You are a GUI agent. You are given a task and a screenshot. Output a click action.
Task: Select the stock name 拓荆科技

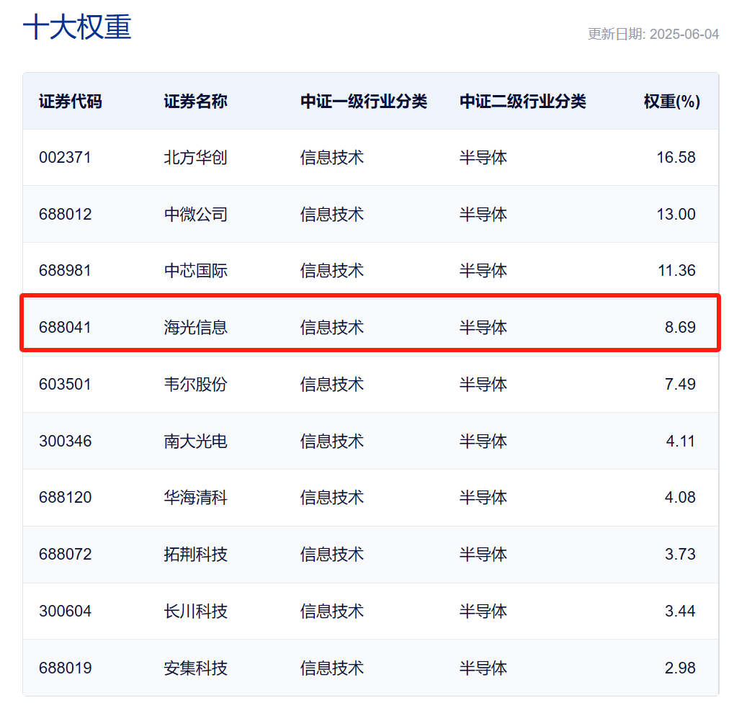pos(195,554)
